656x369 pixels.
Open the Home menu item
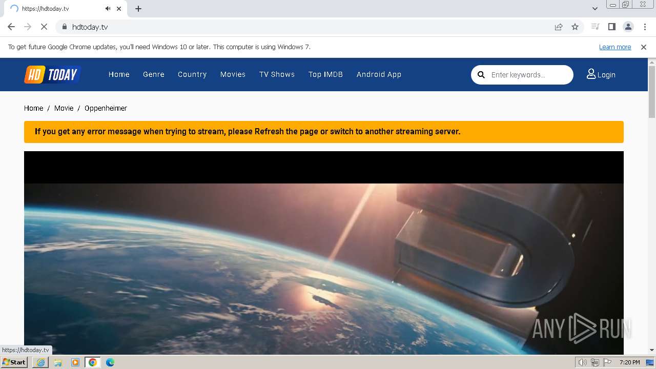coord(119,74)
